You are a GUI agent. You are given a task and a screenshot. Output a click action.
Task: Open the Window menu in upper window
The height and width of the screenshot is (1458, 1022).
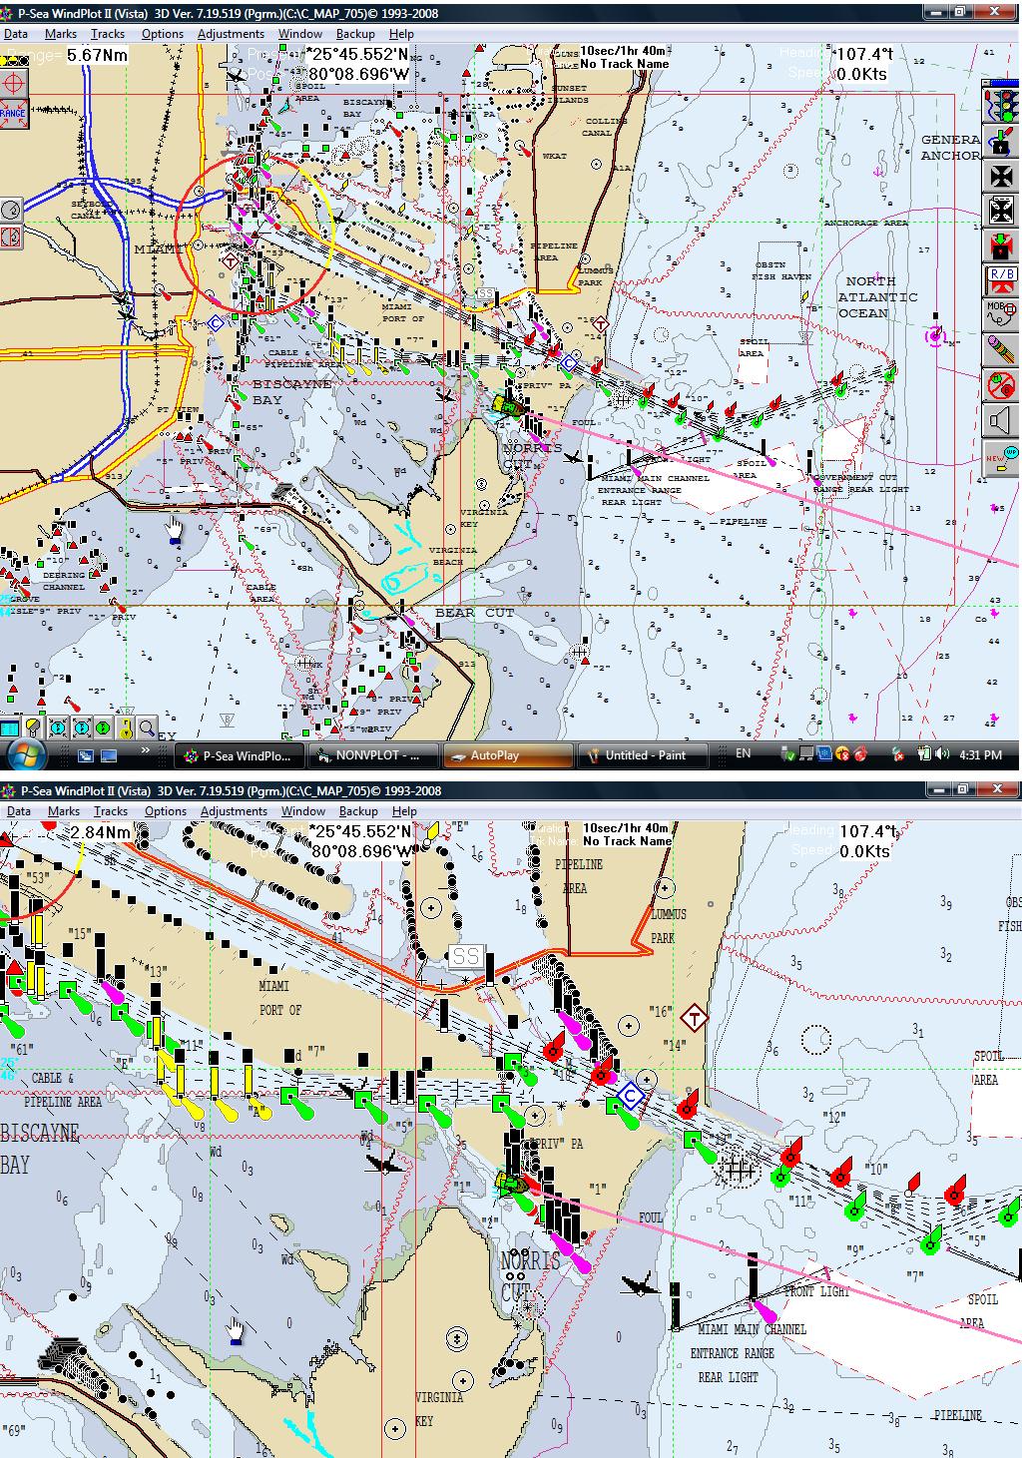299,34
